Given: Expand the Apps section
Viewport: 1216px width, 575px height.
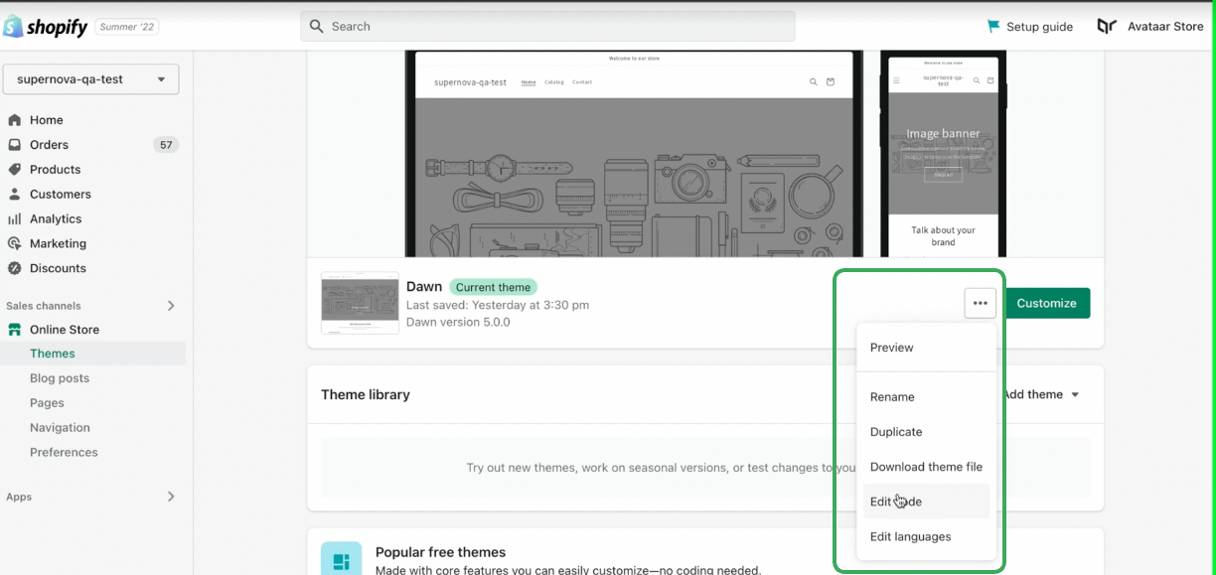Looking at the screenshot, I should point(171,497).
